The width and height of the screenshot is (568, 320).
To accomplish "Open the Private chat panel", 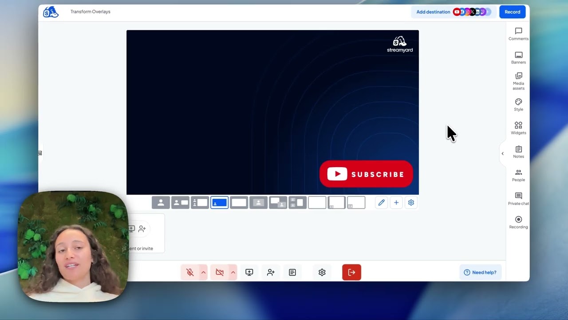I will click(518, 199).
